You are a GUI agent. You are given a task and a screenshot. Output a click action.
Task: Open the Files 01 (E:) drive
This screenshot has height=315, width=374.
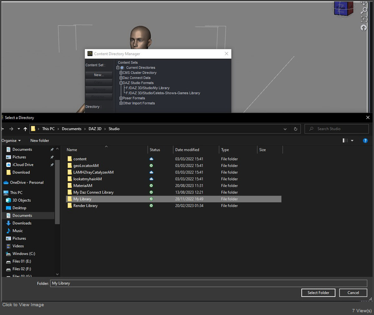pyautogui.click(x=22, y=261)
